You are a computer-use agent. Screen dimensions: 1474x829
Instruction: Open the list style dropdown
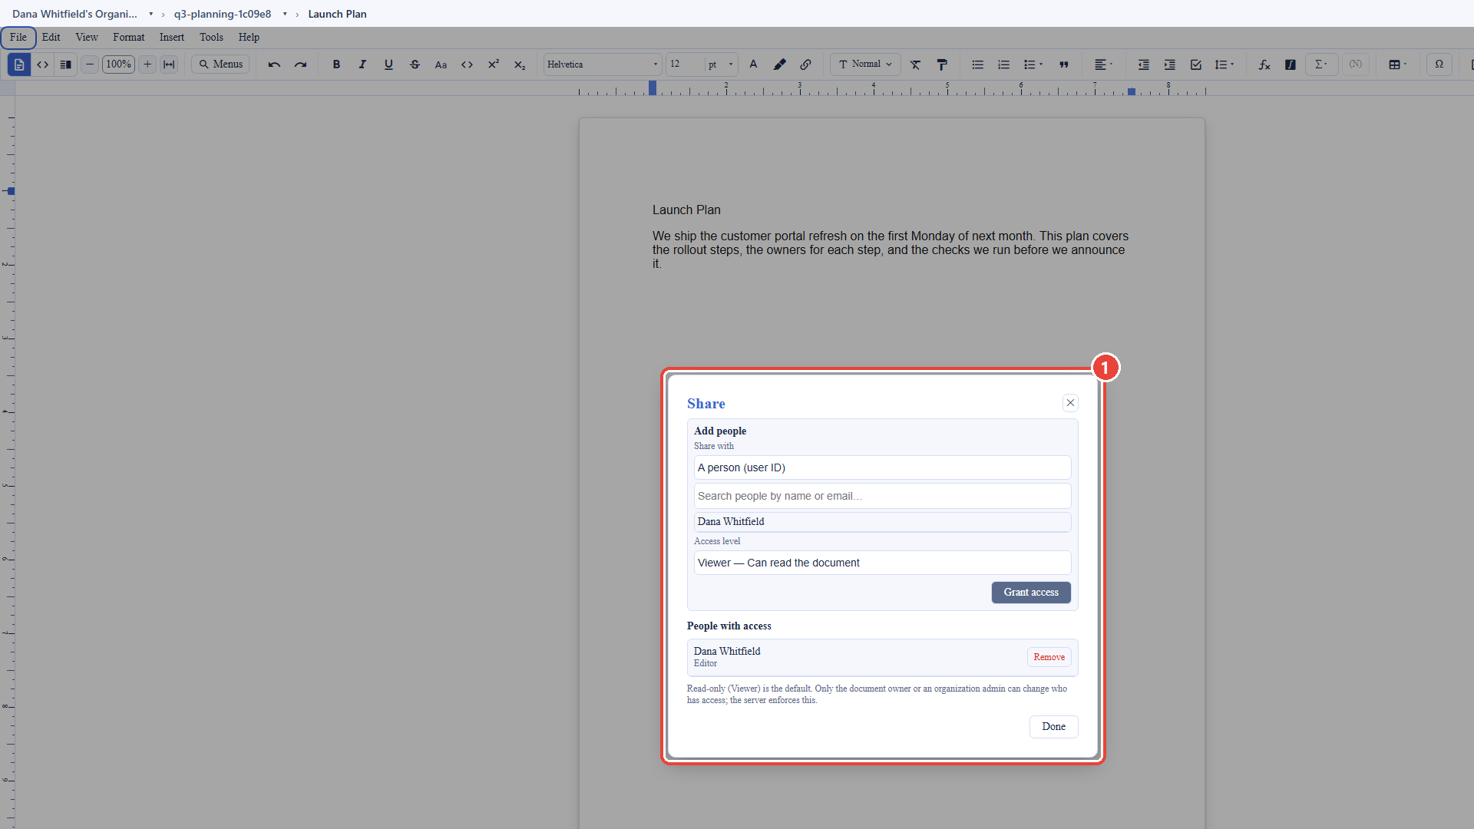(x=1033, y=64)
